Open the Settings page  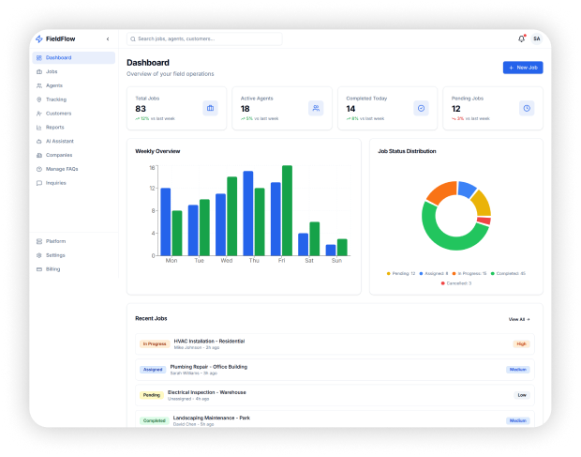pos(55,255)
